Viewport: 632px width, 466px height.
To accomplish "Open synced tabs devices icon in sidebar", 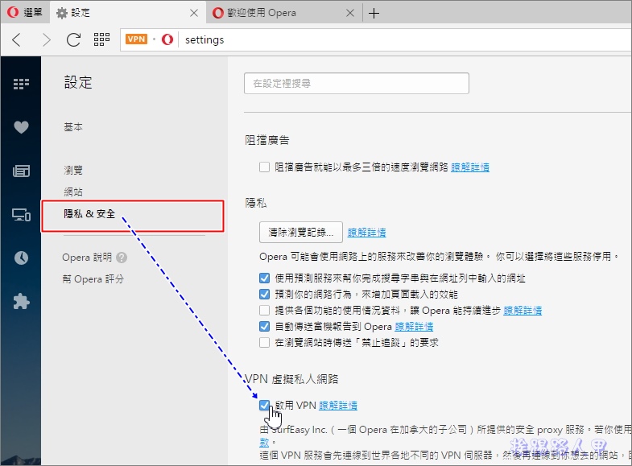I will 21,215.
